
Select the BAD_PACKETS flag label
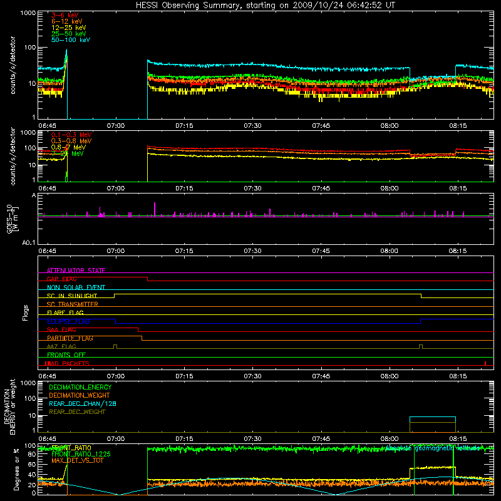67,363
